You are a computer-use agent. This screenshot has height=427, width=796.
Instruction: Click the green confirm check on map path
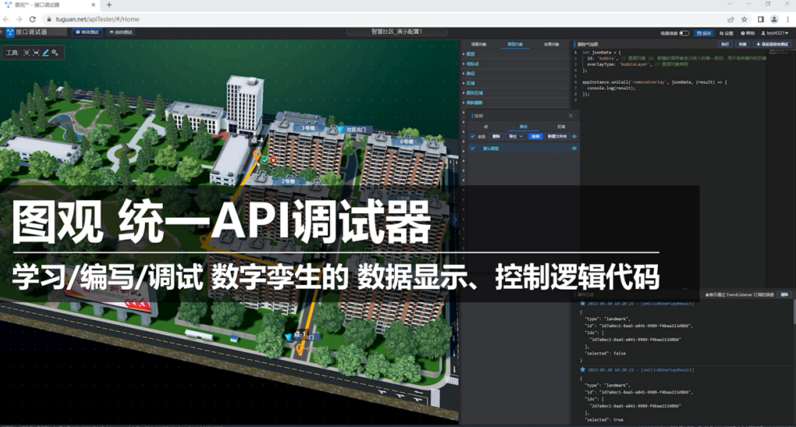tap(265, 160)
